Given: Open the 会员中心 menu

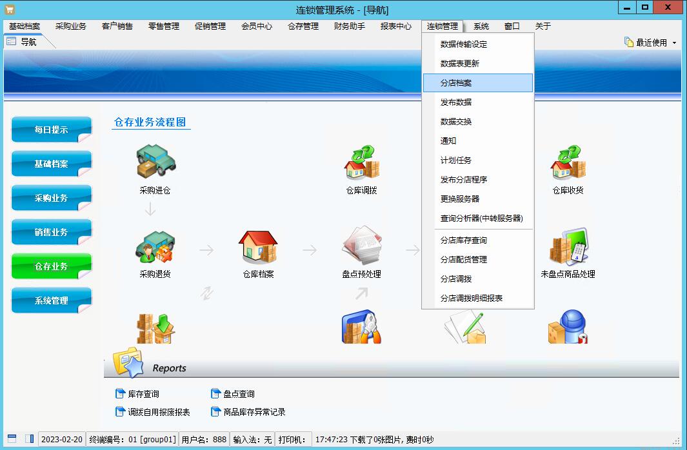Looking at the screenshot, I should pos(257,26).
